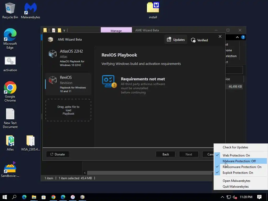Open iTunes music icon on taskbar
This screenshot has width=268, height=201.
73,197
